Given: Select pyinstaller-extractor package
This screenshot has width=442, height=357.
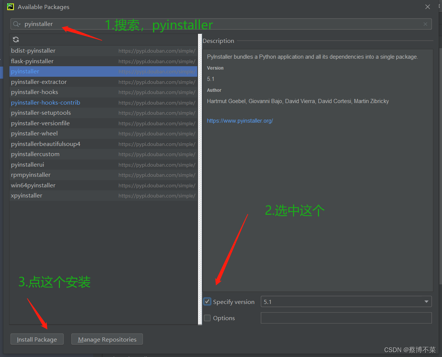Looking at the screenshot, I should 103,82.
